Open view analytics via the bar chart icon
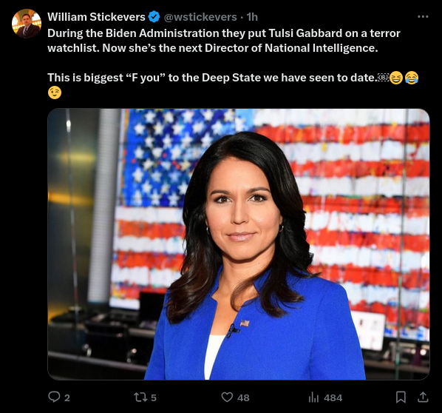Image resolution: width=442 pixels, height=413 pixels. (313, 397)
